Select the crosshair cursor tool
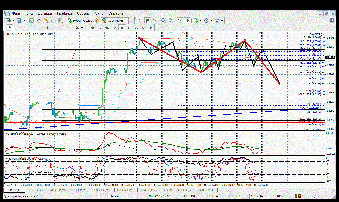Screen dimensions: 339x202 pos(17,28)
